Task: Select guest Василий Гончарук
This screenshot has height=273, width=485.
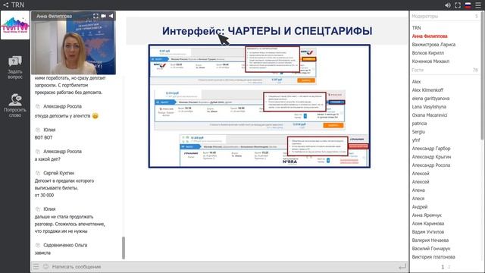Action: (x=431, y=249)
